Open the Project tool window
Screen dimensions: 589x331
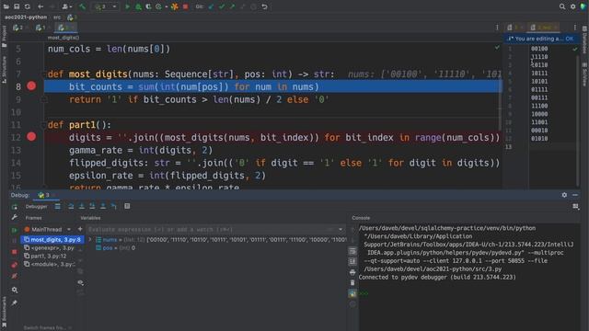click(x=4, y=37)
